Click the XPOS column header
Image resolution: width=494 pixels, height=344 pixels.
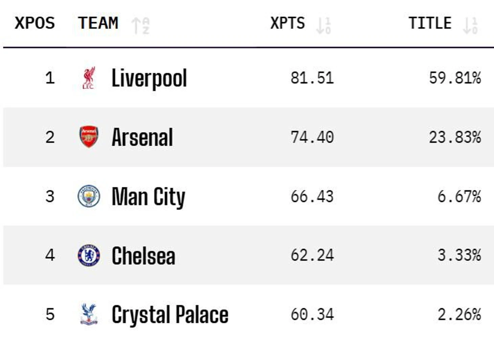click(x=35, y=23)
